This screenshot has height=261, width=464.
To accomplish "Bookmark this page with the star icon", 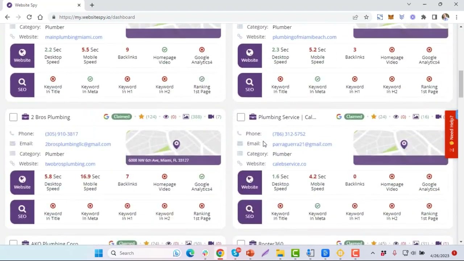I will pyautogui.click(x=366, y=17).
